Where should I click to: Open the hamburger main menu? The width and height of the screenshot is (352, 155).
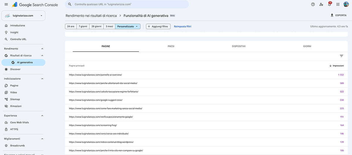coord(6,4)
